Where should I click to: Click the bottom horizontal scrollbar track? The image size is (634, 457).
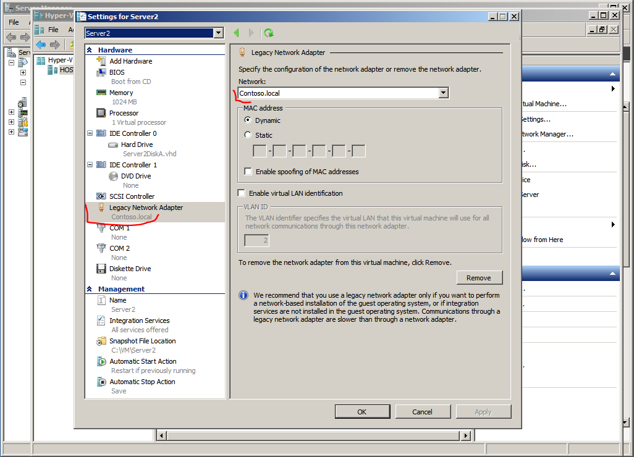point(313,435)
